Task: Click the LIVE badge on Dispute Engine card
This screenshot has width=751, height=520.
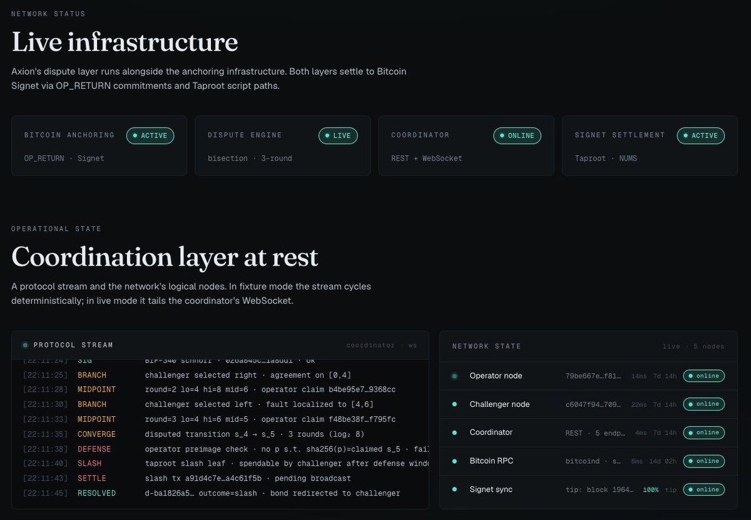Action: 338,136
